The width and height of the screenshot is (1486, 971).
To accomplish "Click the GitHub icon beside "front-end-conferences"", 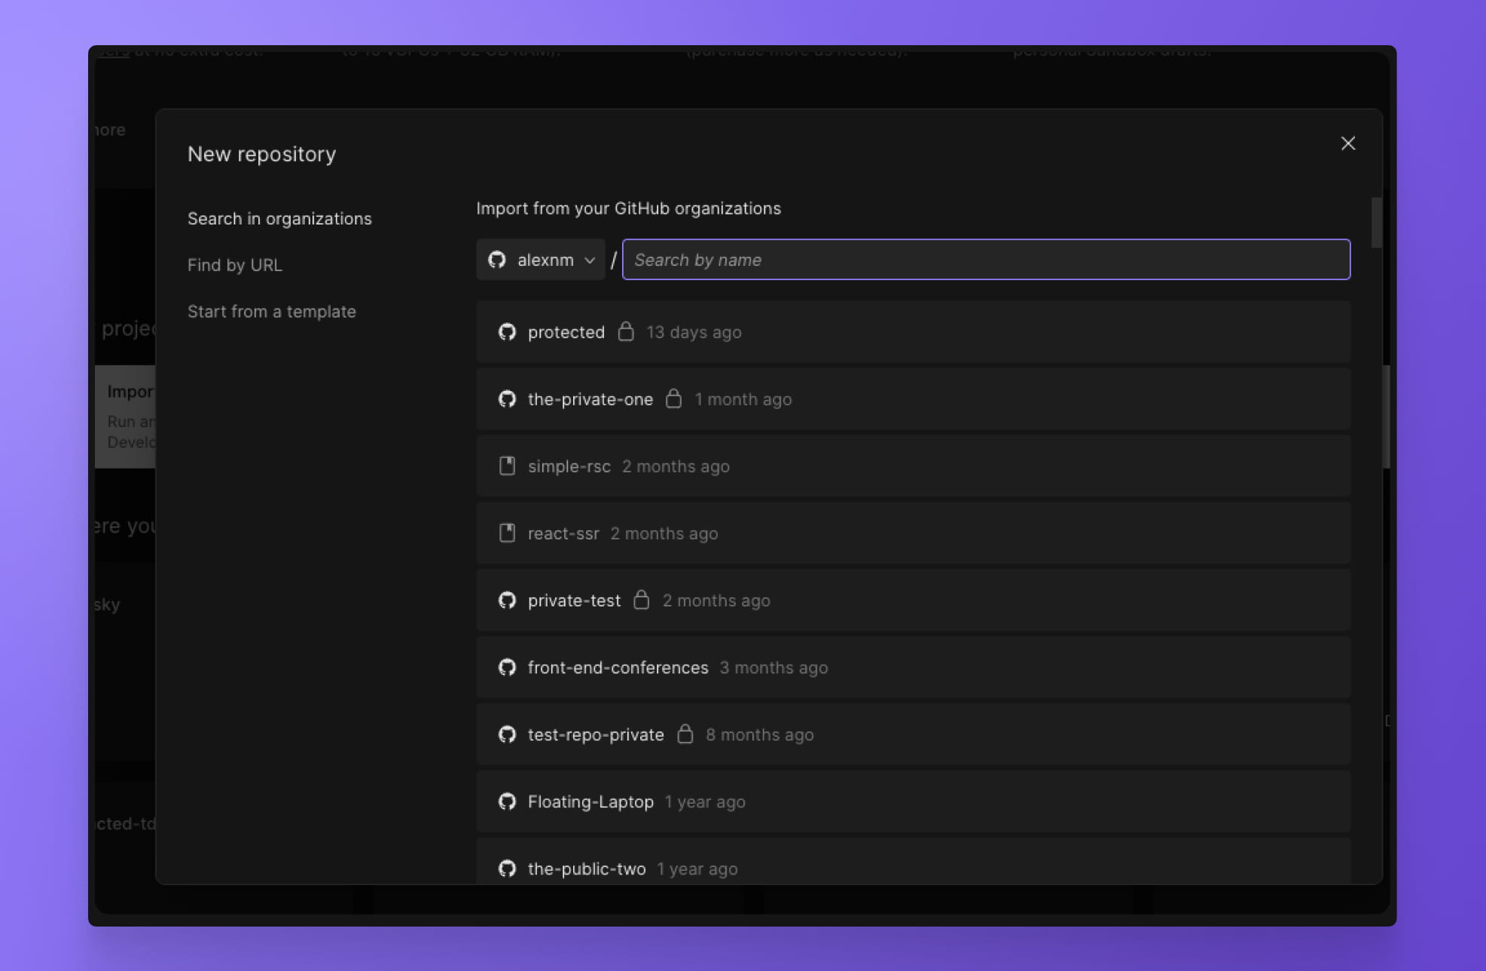I will click(x=507, y=667).
